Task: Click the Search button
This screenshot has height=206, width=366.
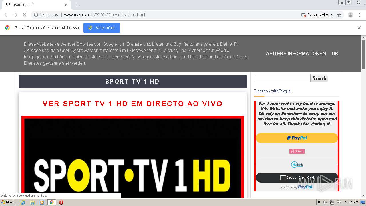Action: [x=319, y=78]
